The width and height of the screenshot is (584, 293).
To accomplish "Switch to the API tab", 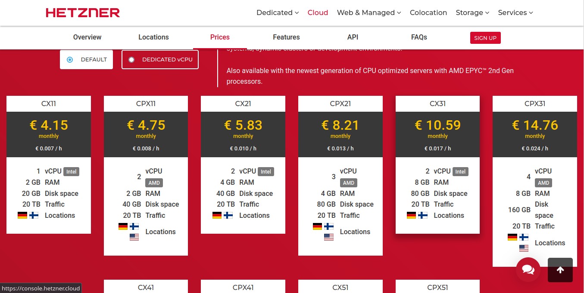I will (x=353, y=37).
